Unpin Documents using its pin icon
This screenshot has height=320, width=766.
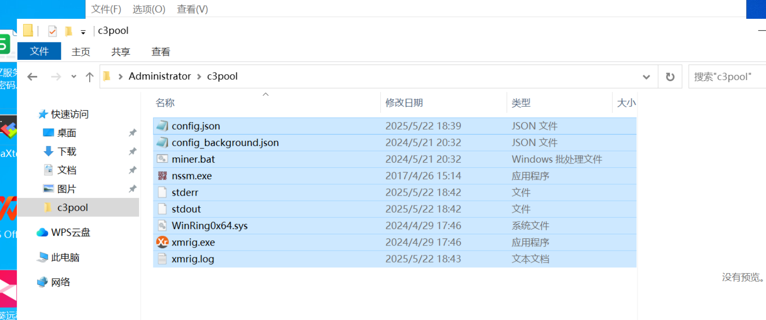pos(133,170)
